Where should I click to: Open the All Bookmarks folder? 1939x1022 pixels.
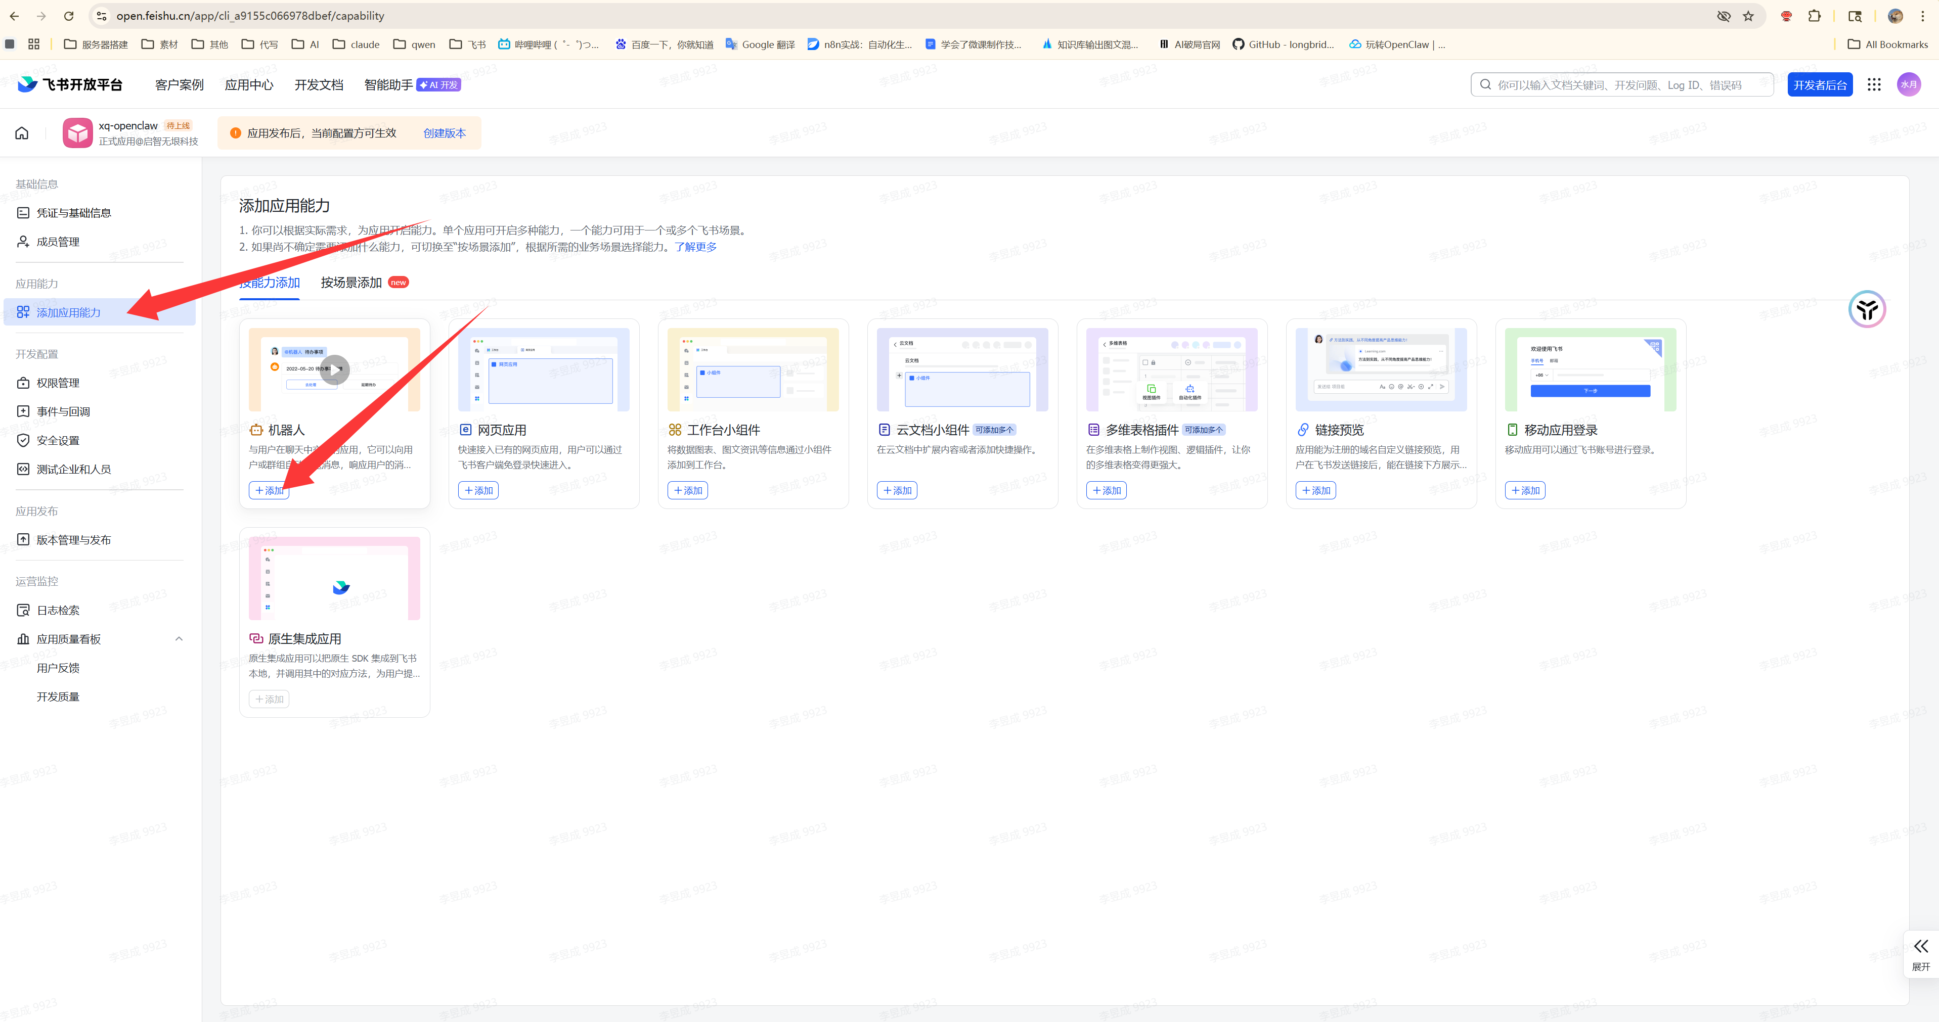coord(1887,44)
